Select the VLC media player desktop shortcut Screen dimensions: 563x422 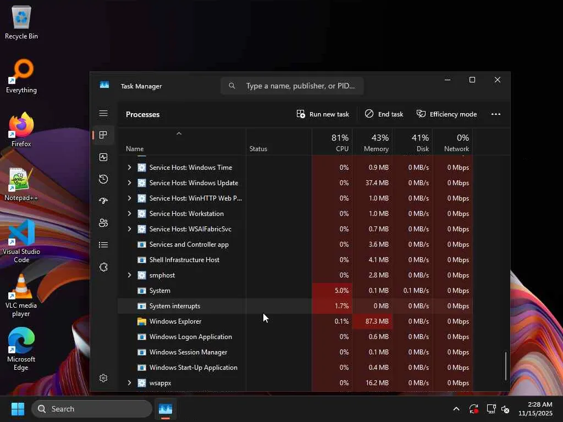coord(21,296)
